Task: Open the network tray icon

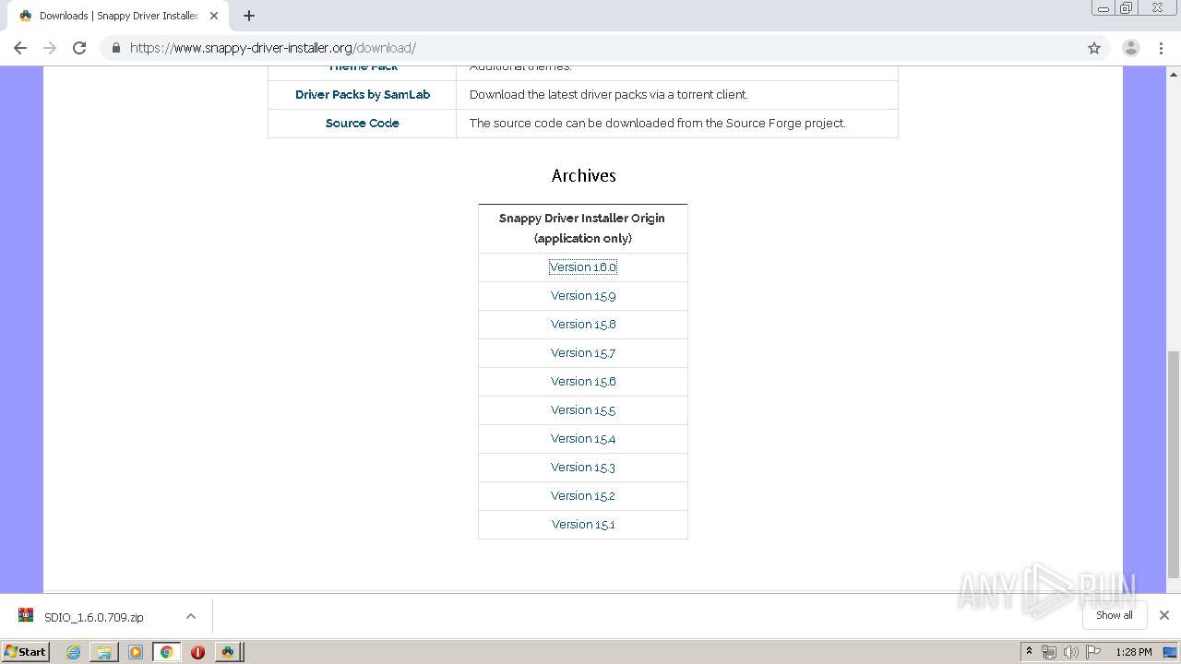Action: coord(1048,652)
